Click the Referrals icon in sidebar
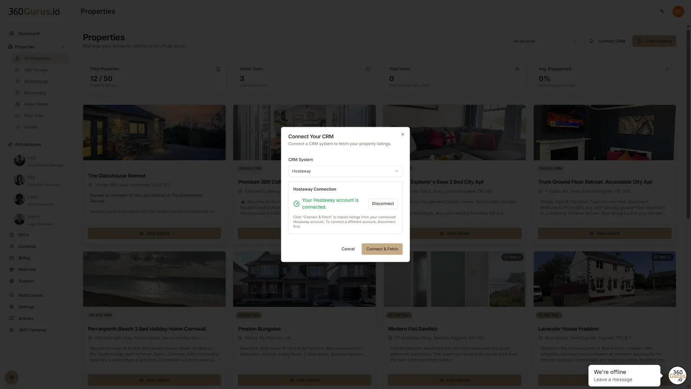Screen dimensions: 691x389 tap(12, 269)
